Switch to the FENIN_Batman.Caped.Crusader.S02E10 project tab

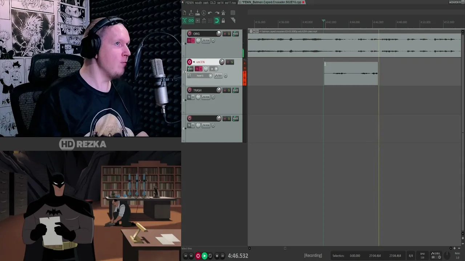pyautogui.click(x=272, y=3)
